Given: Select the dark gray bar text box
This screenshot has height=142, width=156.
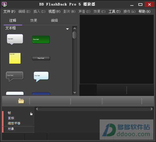Looking at the screenshot, I should click(41, 58).
